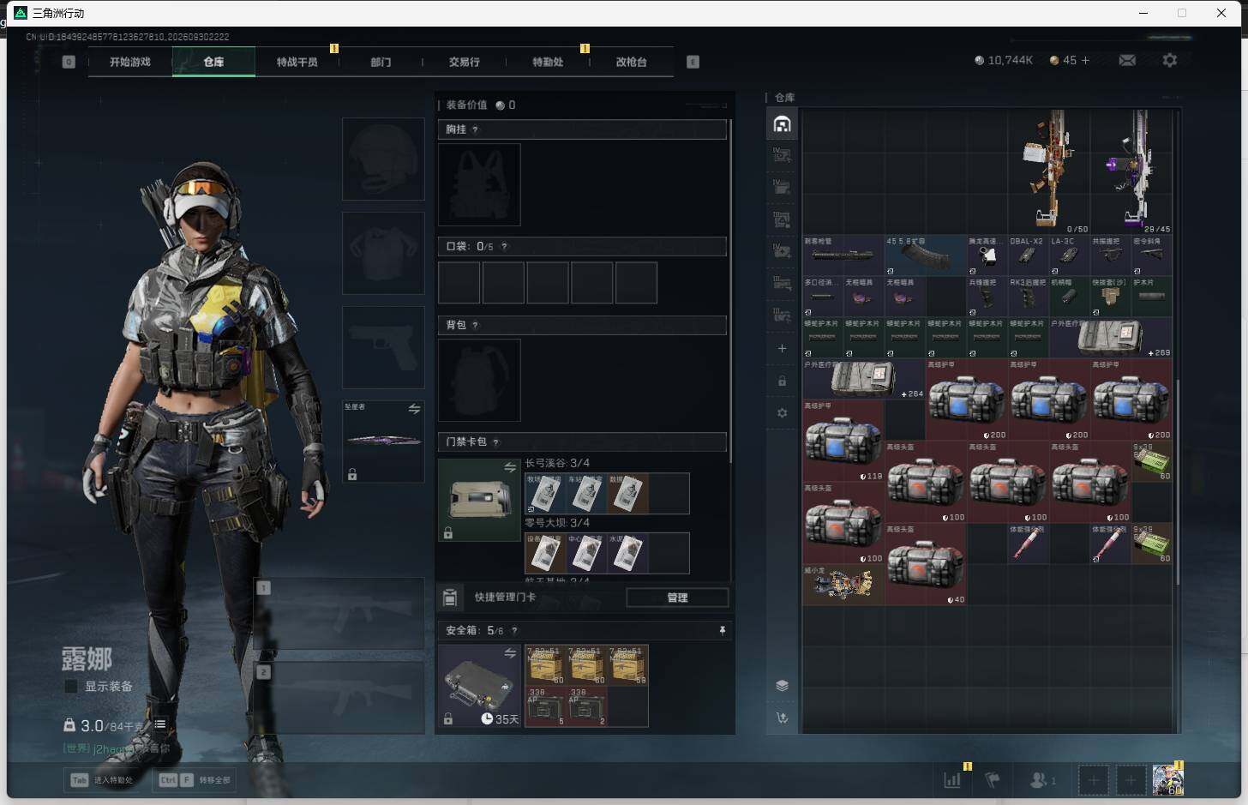The height and width of the screenshot is (805, 1248).
Task: Open the 部门 tab
Action: coord(381,62)
